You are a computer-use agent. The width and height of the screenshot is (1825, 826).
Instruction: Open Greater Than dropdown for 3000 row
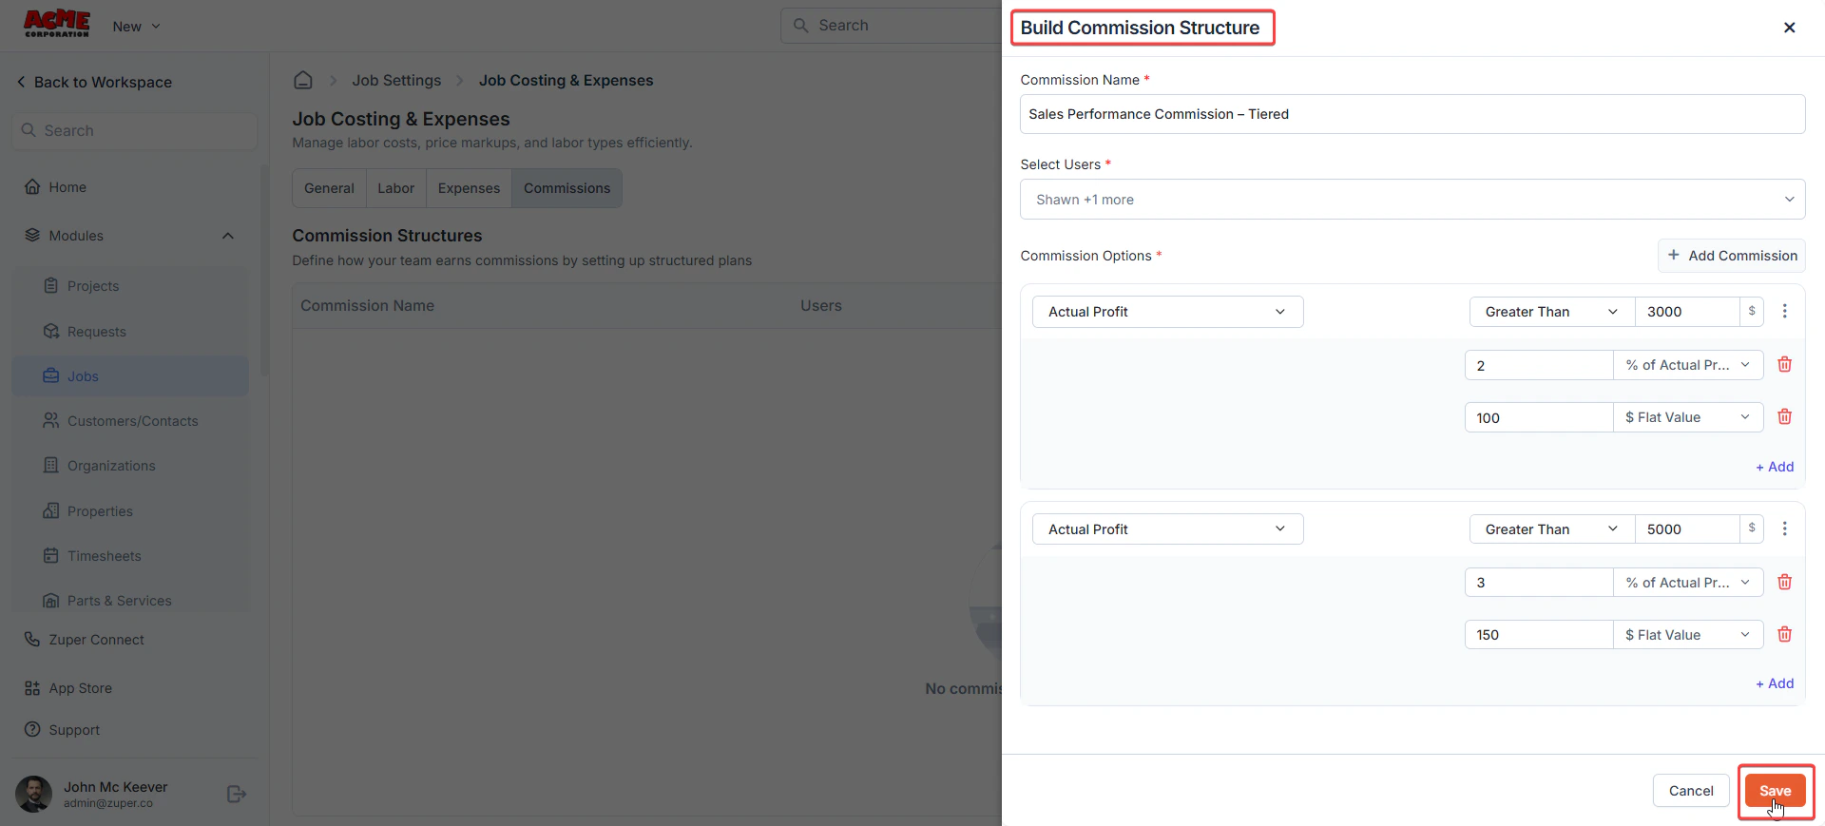coord(1552,312)
